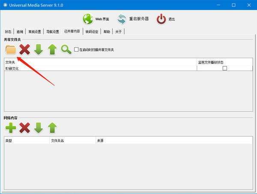Viewport: 257px width, 194px height.
Task: Click the 退出 power icon
Action: tap(161, 19)
